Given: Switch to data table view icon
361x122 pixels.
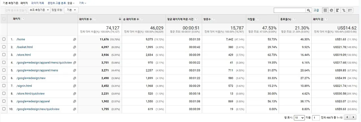Looking at the screenshot, I should tap(325, 10).
